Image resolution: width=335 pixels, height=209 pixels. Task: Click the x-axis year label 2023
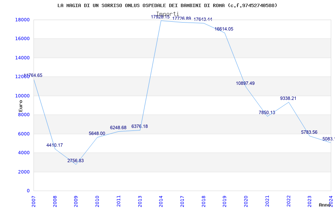[310, 201]
